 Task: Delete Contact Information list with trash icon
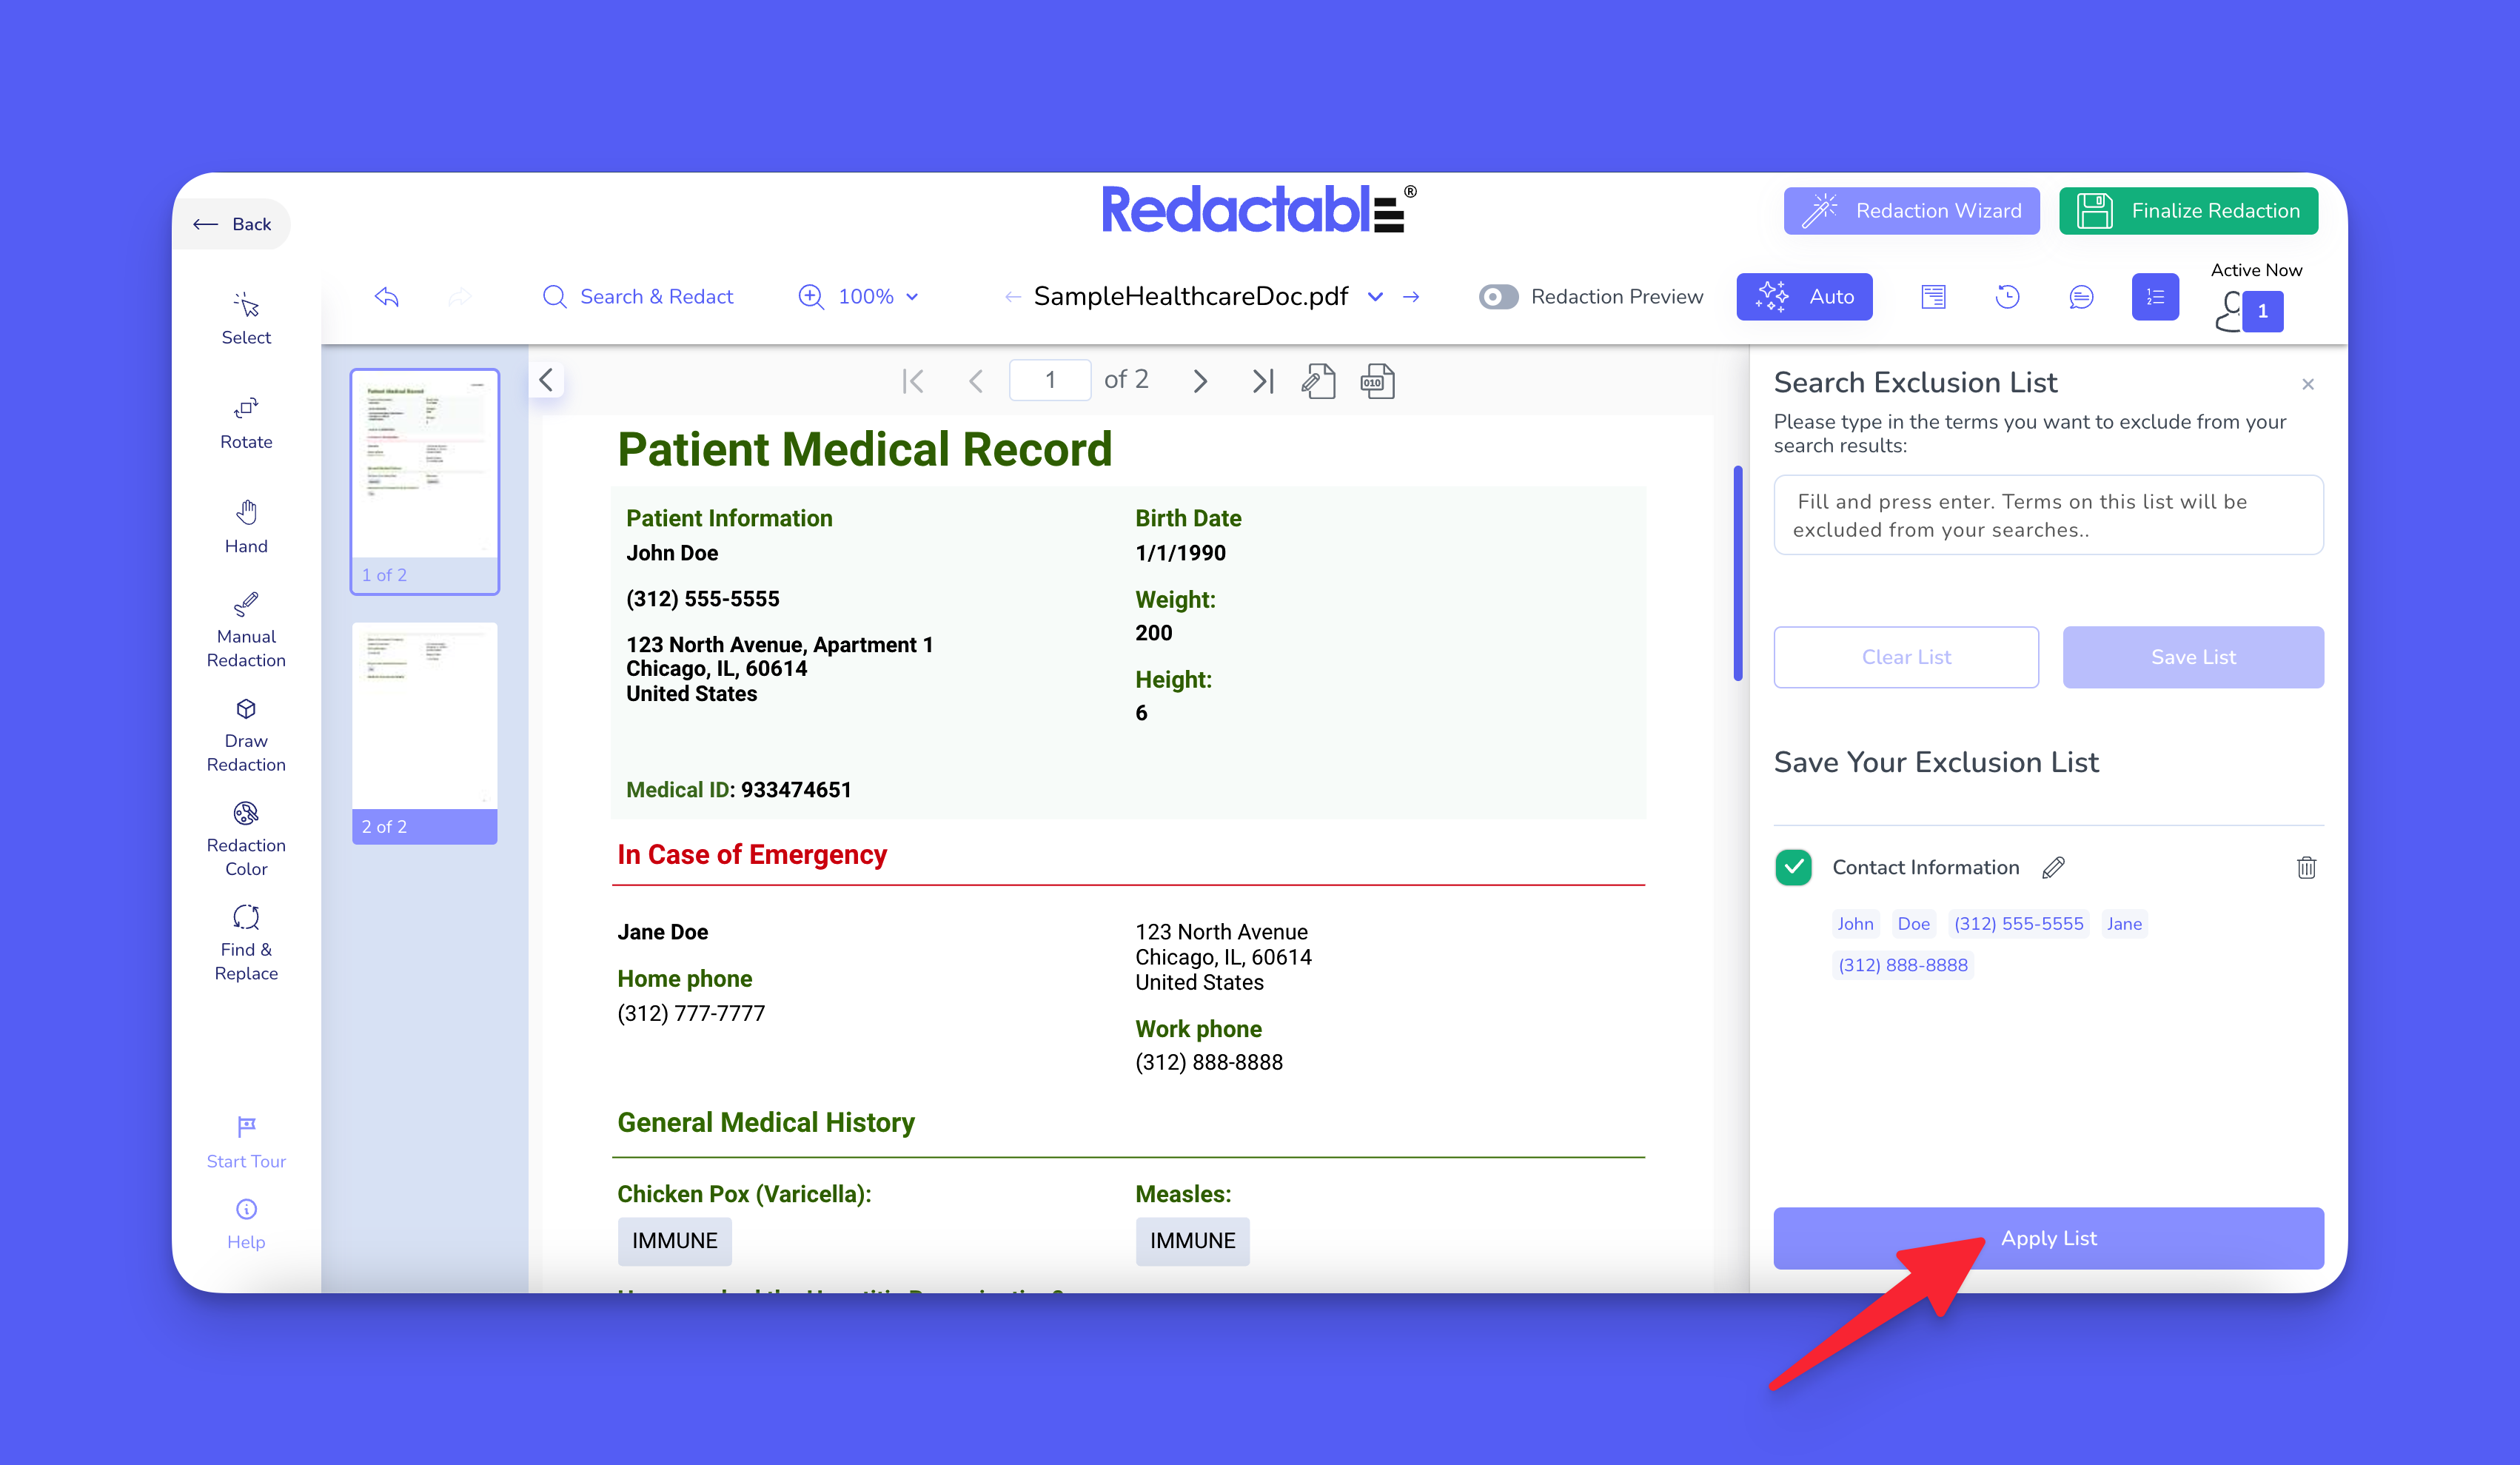pyautogui.click(x=2306, y=867)
